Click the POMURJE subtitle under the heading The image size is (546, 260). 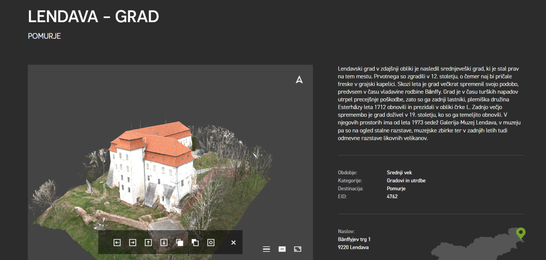44,36
